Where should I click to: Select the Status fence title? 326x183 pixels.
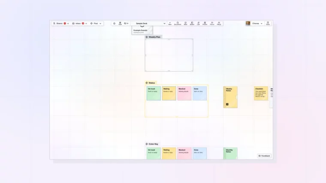point(152,83)
